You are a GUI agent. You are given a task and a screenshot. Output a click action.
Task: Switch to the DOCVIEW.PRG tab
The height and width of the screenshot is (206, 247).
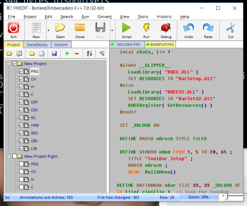(x=128, y=45)
